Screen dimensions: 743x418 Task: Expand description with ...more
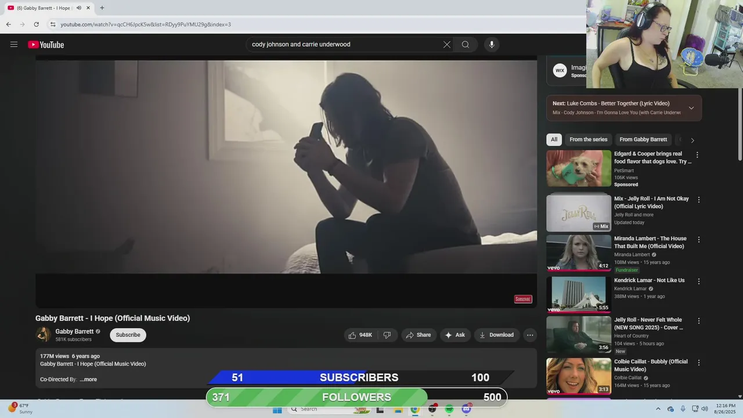click(88, 380)
